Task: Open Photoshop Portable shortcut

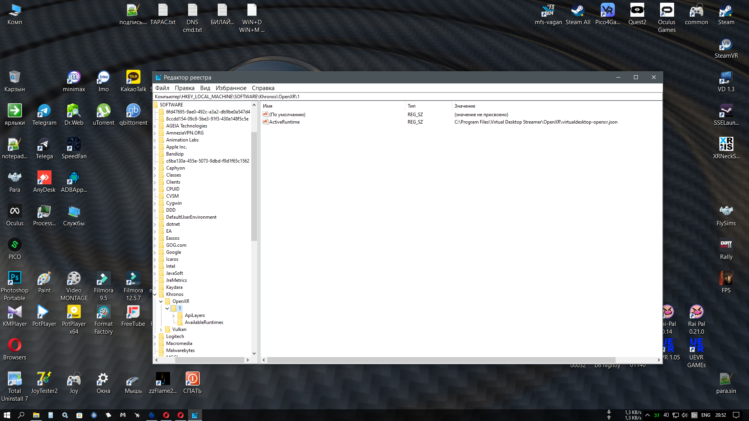Action: click(x=14, y=287)
